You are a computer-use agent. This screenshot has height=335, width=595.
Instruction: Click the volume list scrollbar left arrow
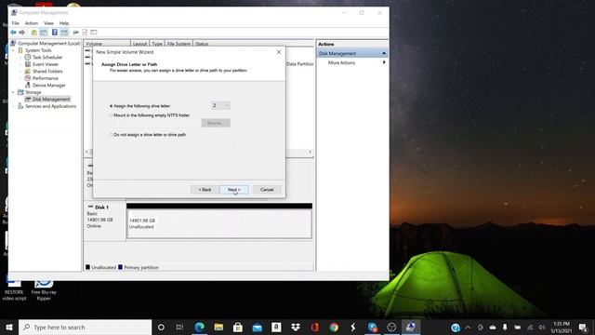pyautogui.click(x=86, y=152)
